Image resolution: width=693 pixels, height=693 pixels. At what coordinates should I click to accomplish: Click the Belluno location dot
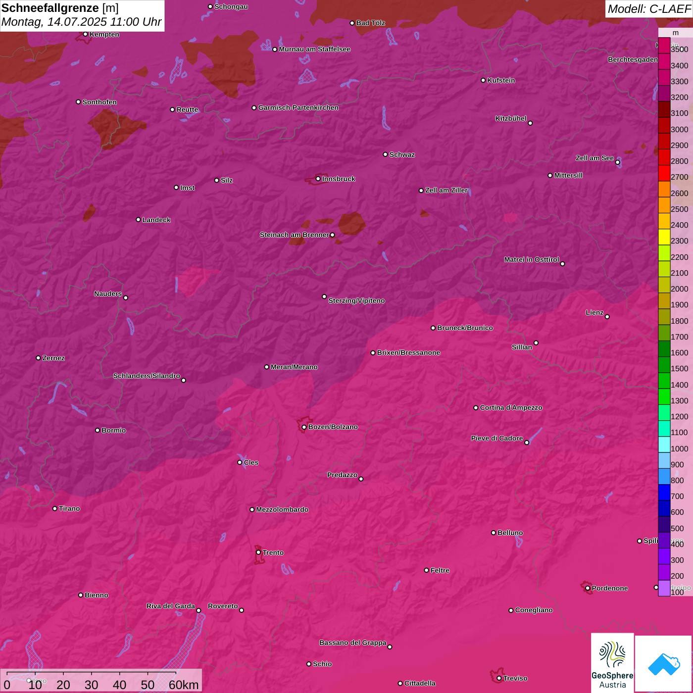493,533
